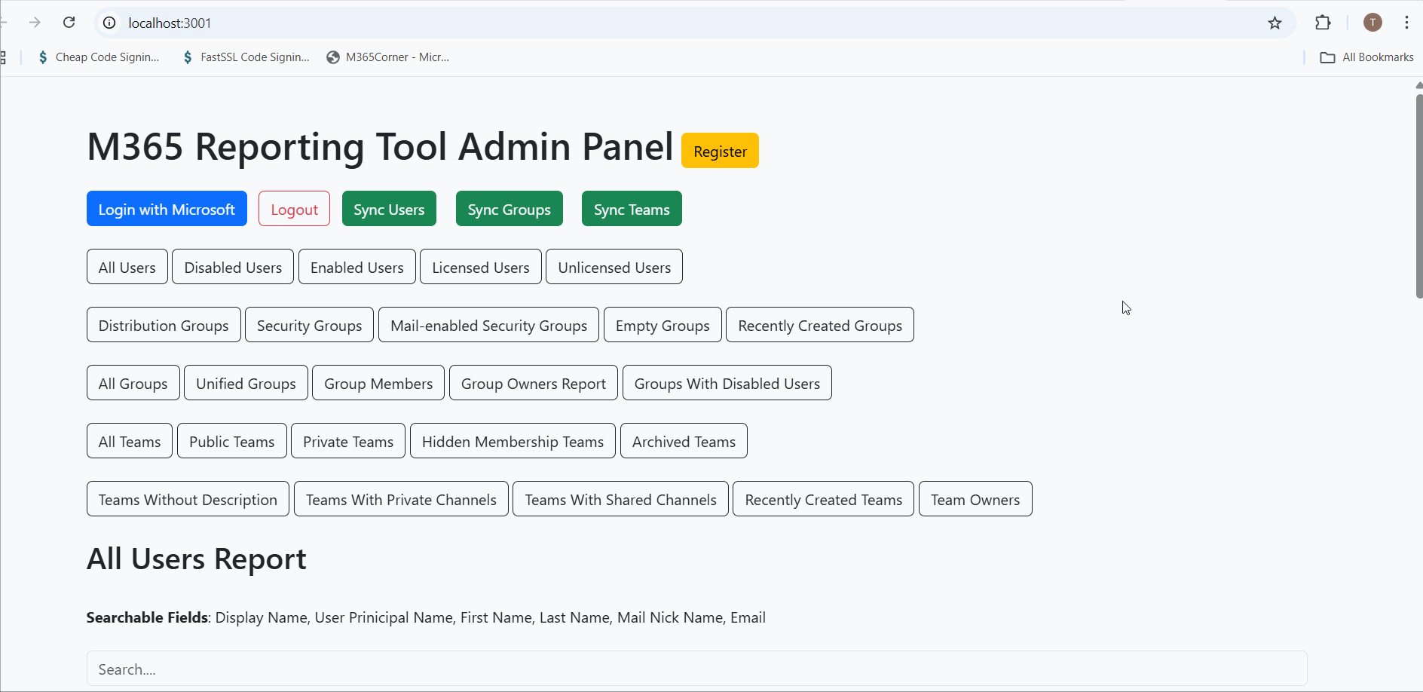1423x692 pixels.
Task: Start Sync Users
Action: pyautogui.click(x=388, y=209)
